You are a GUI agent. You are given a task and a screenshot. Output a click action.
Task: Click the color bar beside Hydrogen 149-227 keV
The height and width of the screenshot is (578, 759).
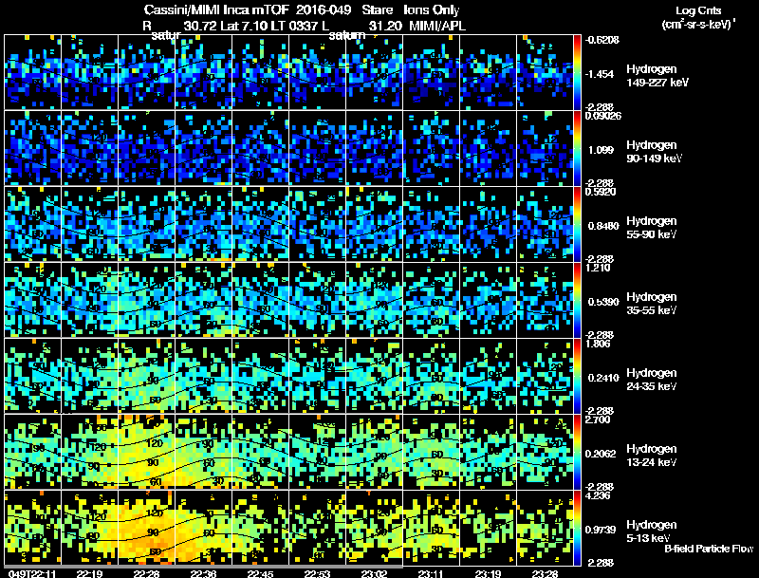[x=577, y=72]
